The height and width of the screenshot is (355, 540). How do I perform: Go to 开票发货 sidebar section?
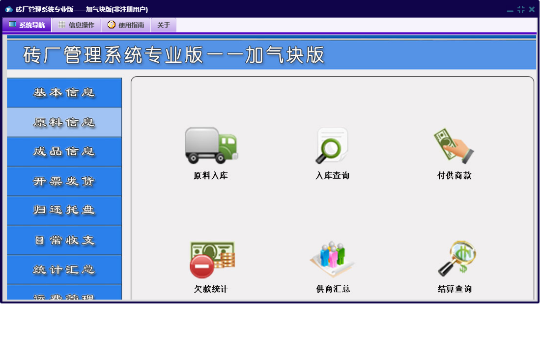tap(64, 181)
